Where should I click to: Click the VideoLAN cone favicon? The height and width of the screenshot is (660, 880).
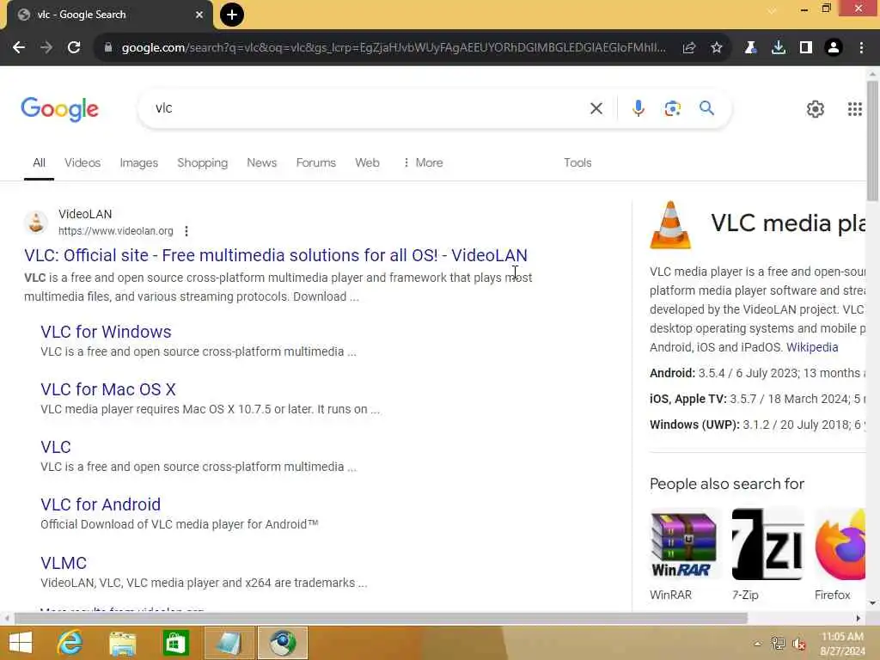(x=36, y=223)
